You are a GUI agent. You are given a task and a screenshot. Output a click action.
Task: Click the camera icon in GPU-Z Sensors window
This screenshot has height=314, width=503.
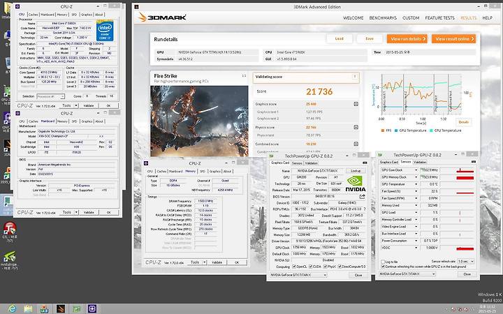point(474,162)
